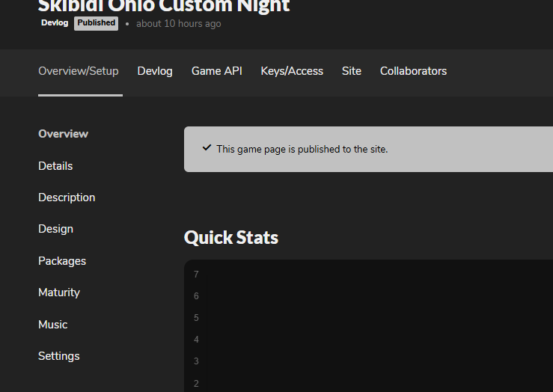This screenshot has width=553, height=392.
Task: Select the Site tab
Action: (352, 71)
